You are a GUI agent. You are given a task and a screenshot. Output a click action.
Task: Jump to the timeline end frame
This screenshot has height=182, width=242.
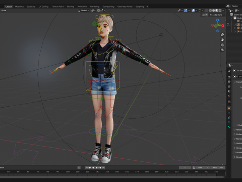103,168
